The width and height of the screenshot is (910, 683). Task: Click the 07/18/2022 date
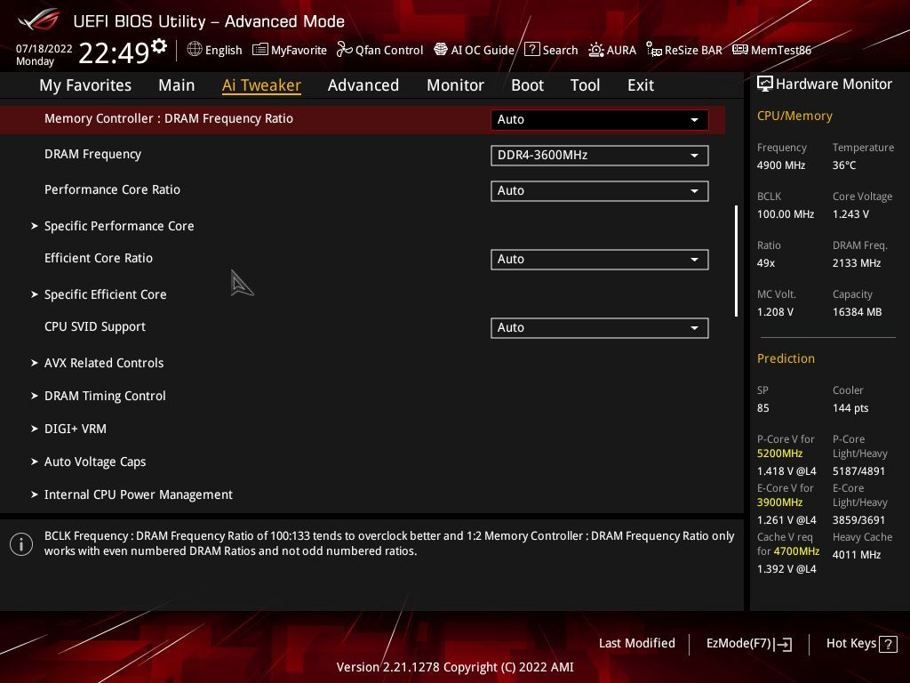(44, 49)
